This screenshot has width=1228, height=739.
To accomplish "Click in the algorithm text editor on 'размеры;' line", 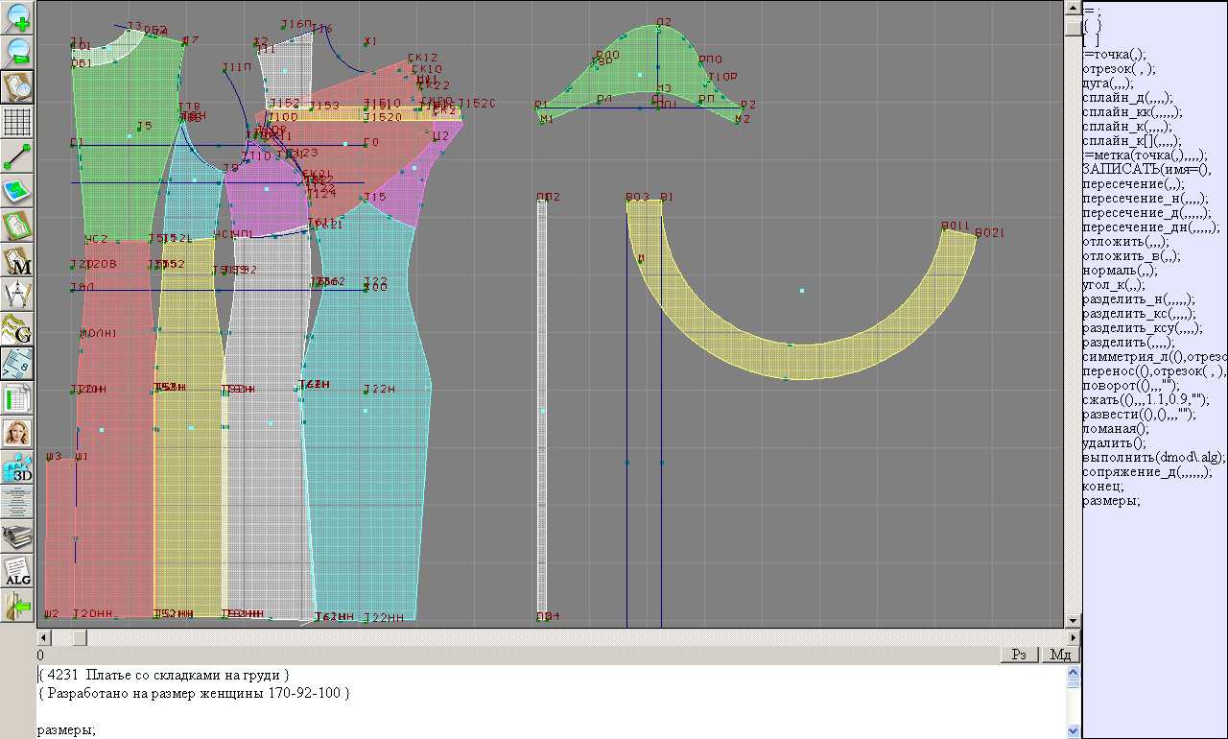I will click(x=66, y=730).
